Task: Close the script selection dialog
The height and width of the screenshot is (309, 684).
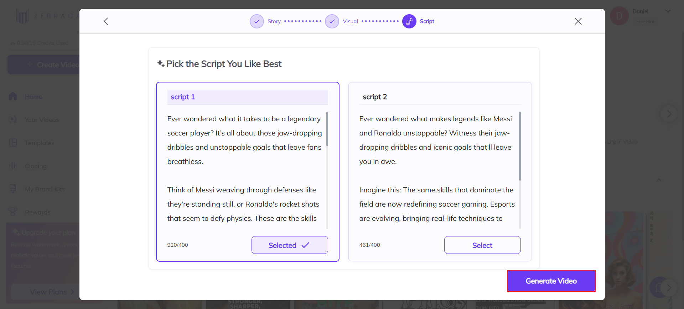Action: point(578,21)
